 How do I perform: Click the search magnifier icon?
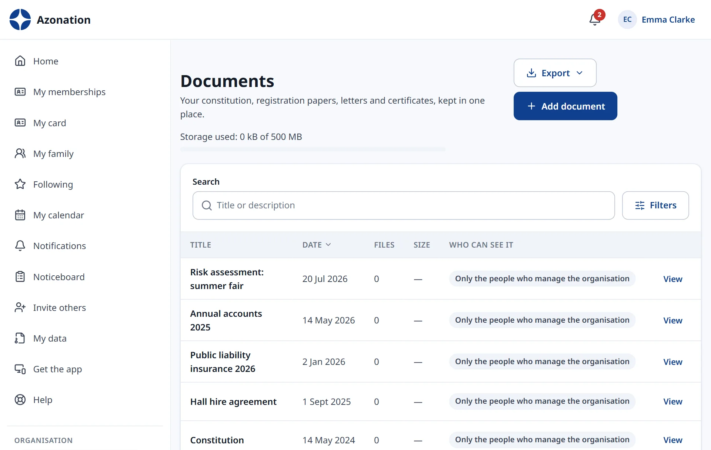207,205
